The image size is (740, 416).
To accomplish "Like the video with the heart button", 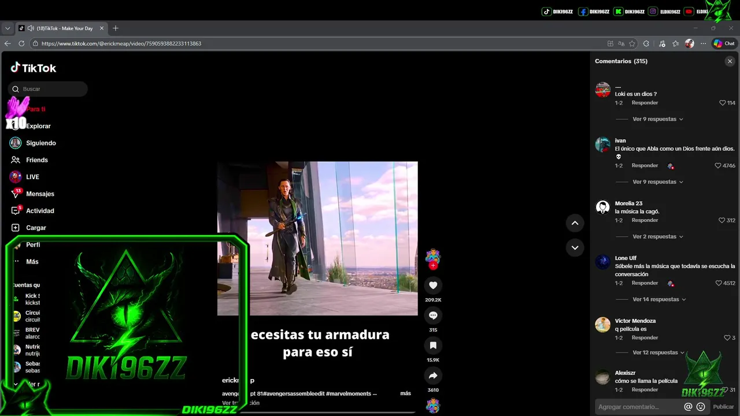I will pyautogui.click(x=432, y=285).
